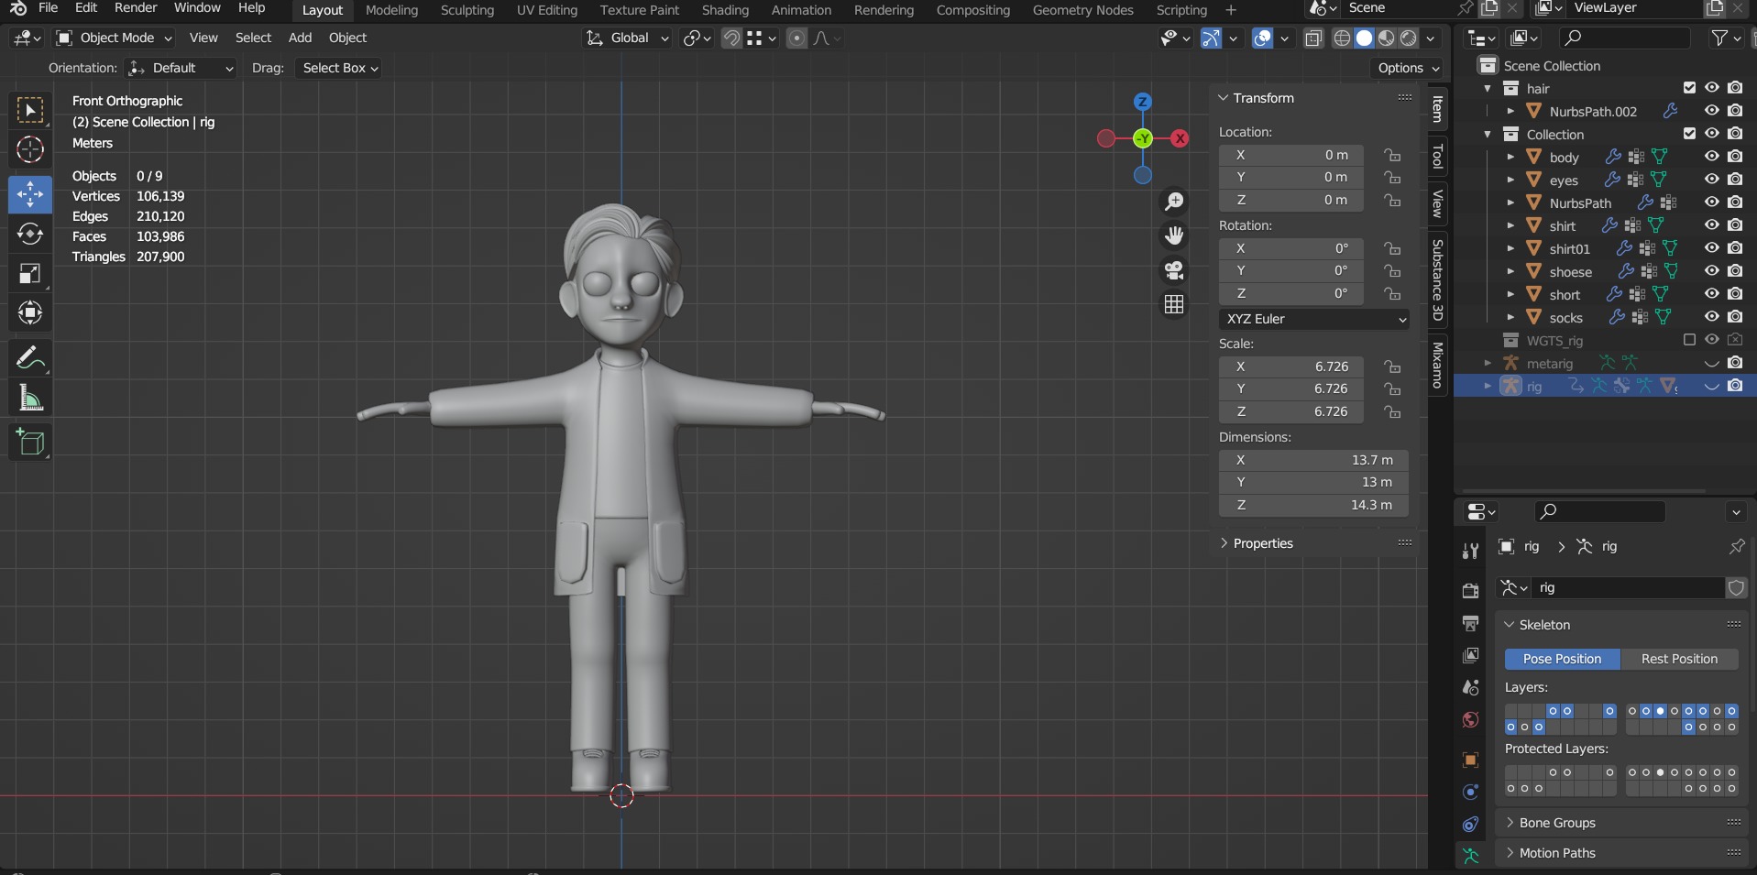The image size is (1757, 875).
Task: Toggle camera view icon
Action: [x=1174, y=270]
